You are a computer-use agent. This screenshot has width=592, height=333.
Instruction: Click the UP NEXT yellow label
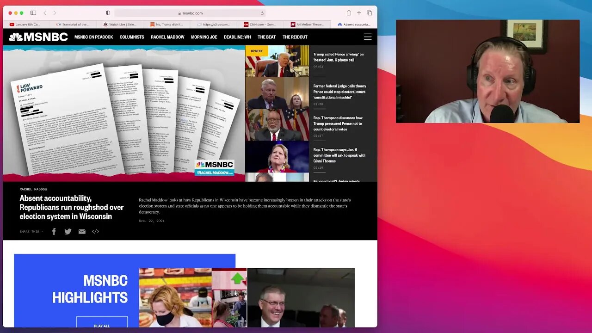coord(257,51)
